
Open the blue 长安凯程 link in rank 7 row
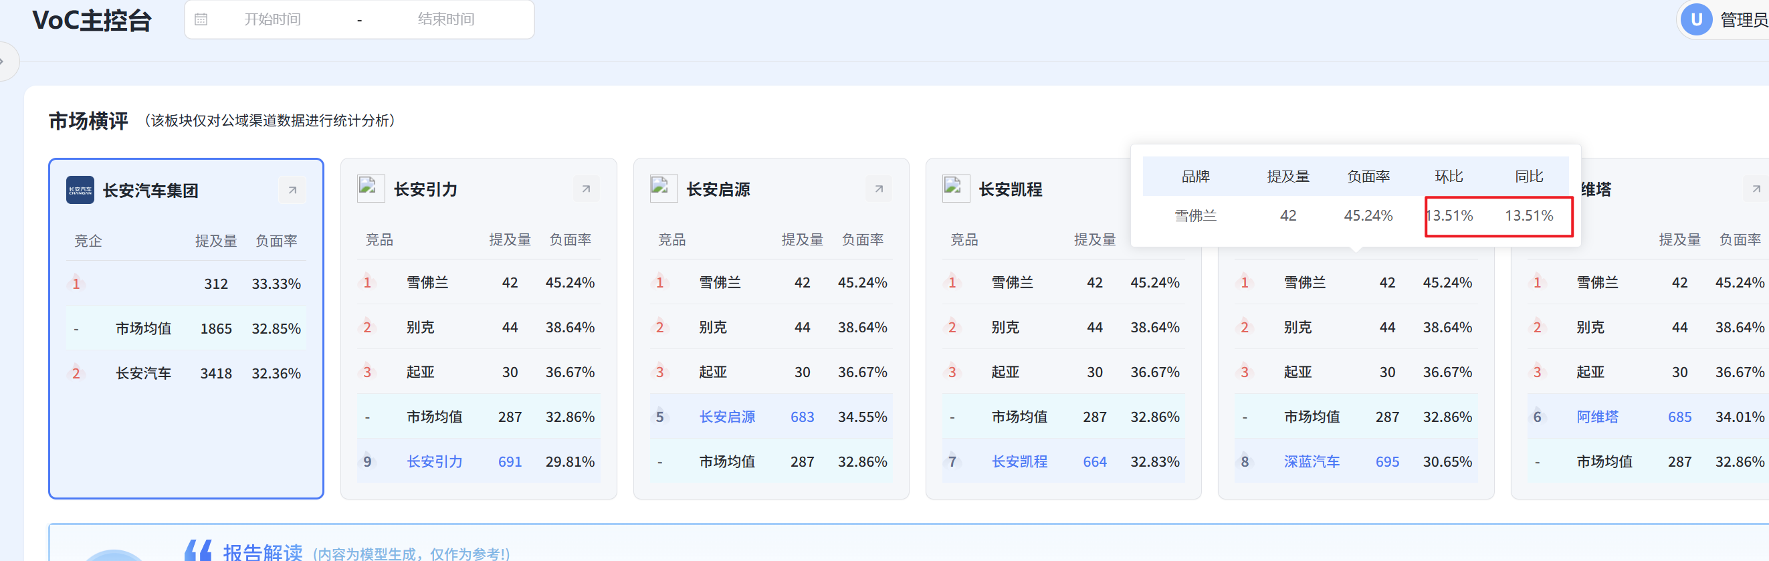click(1020, 462)
